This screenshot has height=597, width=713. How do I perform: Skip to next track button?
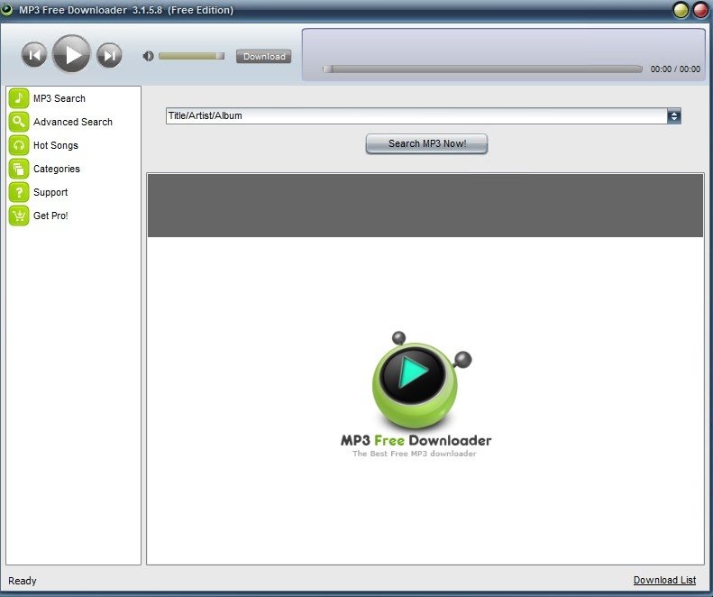coord(109,55)
